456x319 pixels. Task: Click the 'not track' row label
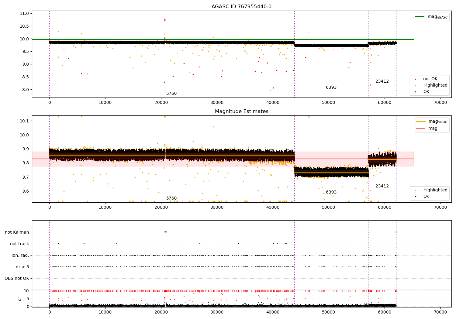19,244
